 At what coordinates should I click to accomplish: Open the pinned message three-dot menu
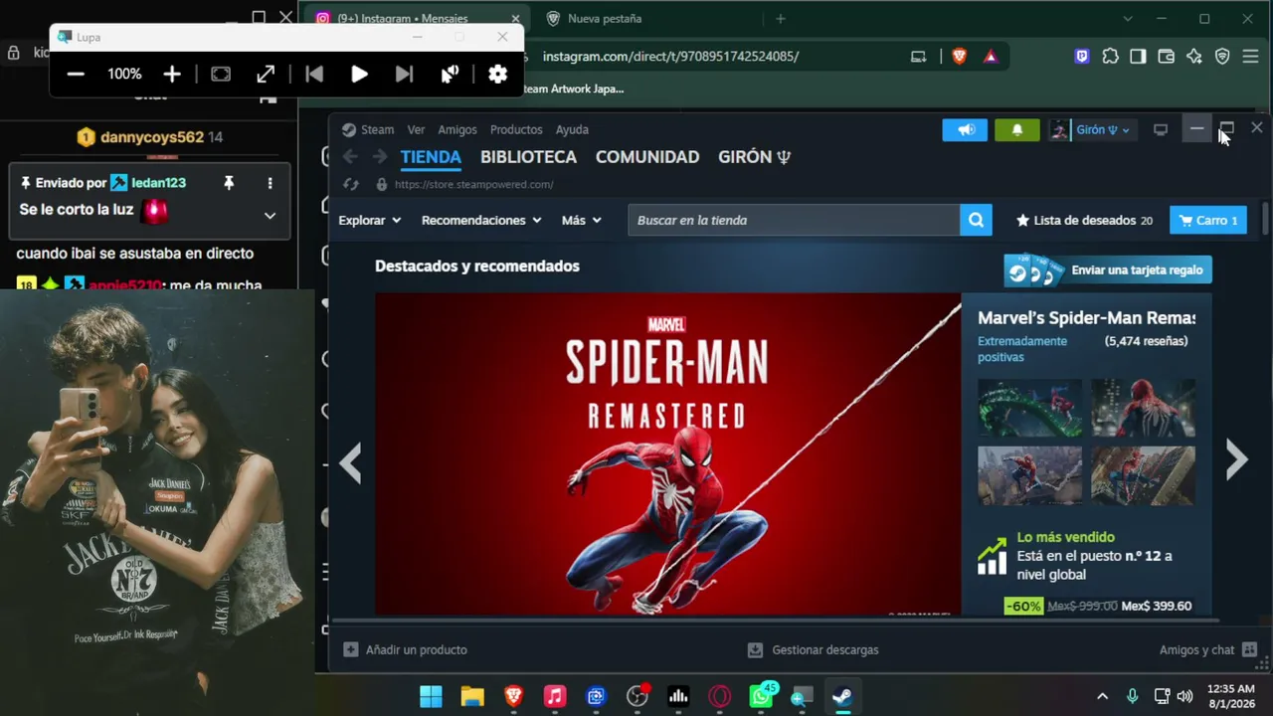[270, 183]
